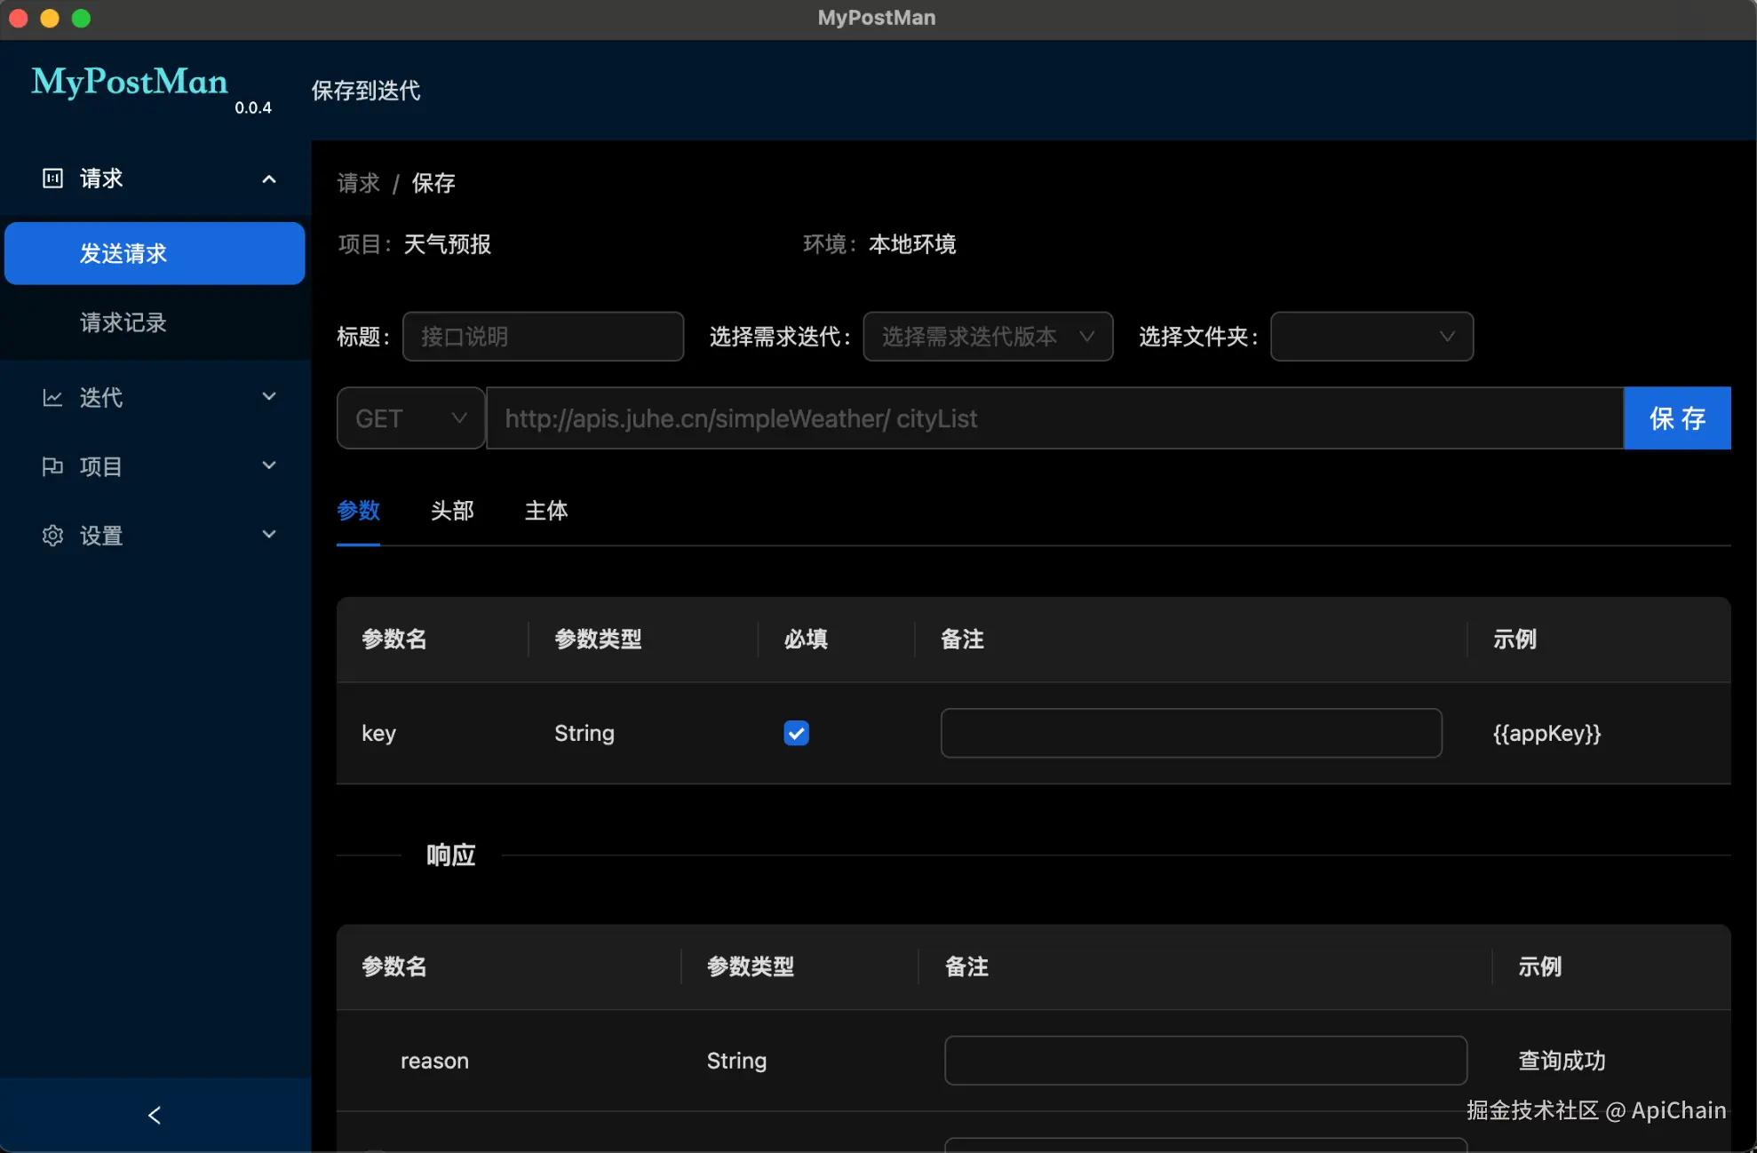1757x1153 pixels.
Task: Switch to the 头部 tab
Action: point(452,511)
